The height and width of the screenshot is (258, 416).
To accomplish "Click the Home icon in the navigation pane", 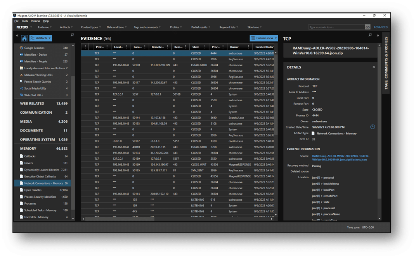I will pyautogui.click(x=24, y=38).
